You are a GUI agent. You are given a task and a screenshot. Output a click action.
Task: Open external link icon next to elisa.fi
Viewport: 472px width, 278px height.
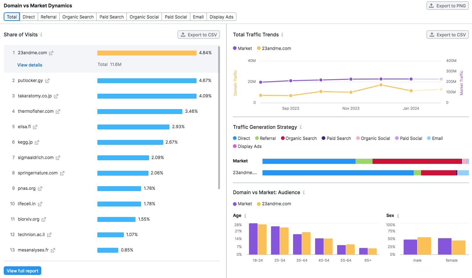(x=35, y=127)
